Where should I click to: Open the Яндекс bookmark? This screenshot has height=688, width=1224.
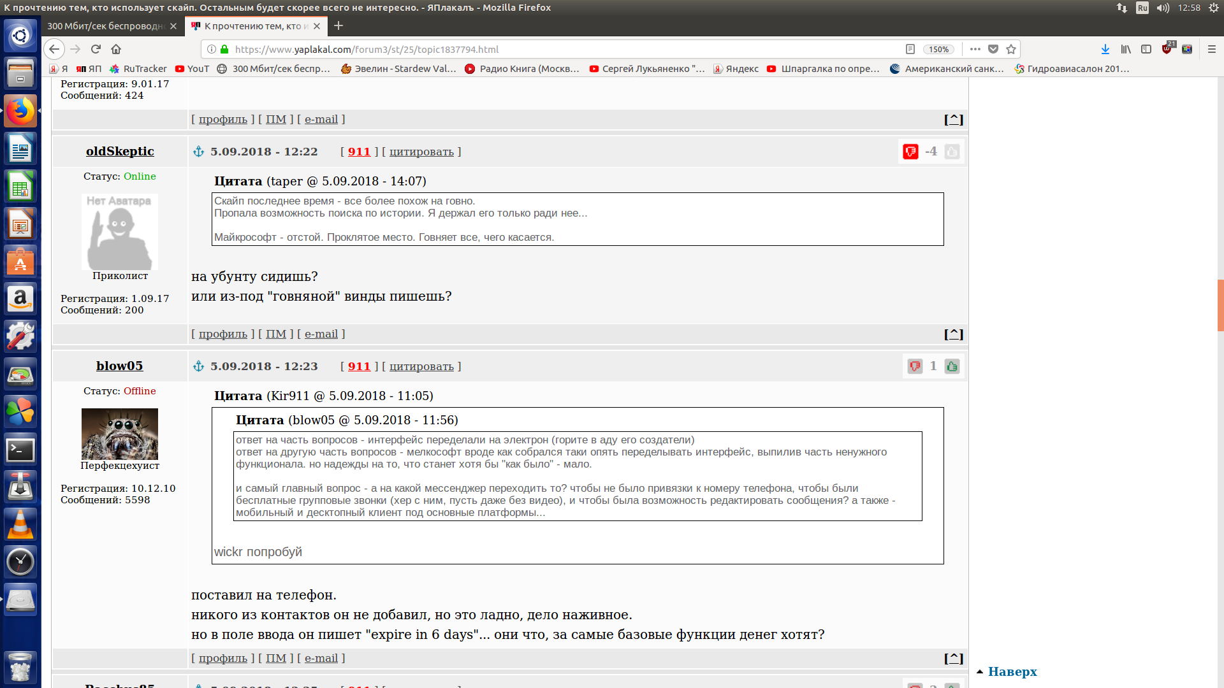coord(736,69)
